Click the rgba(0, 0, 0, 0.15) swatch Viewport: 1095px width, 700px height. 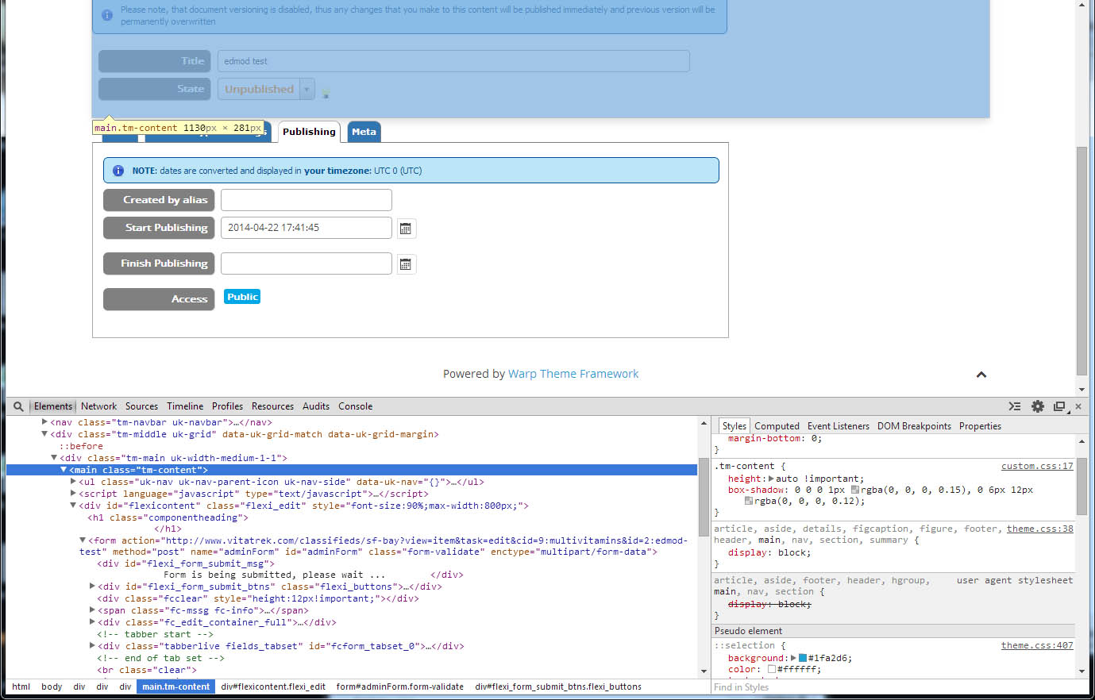855,490
